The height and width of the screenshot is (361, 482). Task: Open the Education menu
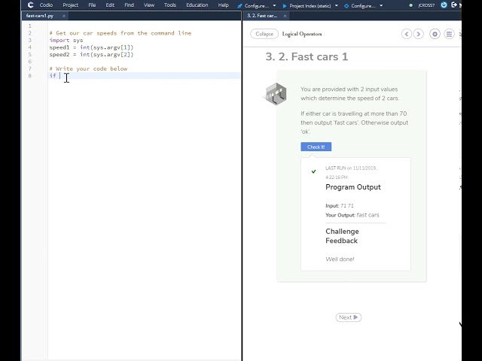pyautogui.click(x=197, y=5)
